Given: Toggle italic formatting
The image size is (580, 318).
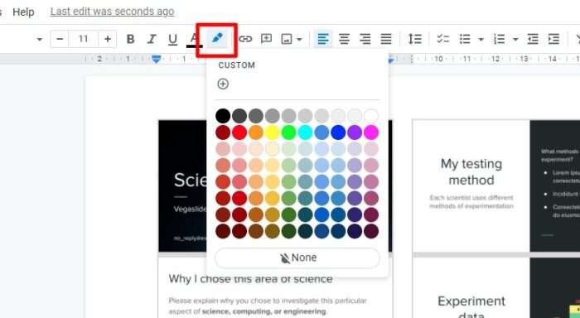Looking at the screenshot, I should click(x=152, y=39).
